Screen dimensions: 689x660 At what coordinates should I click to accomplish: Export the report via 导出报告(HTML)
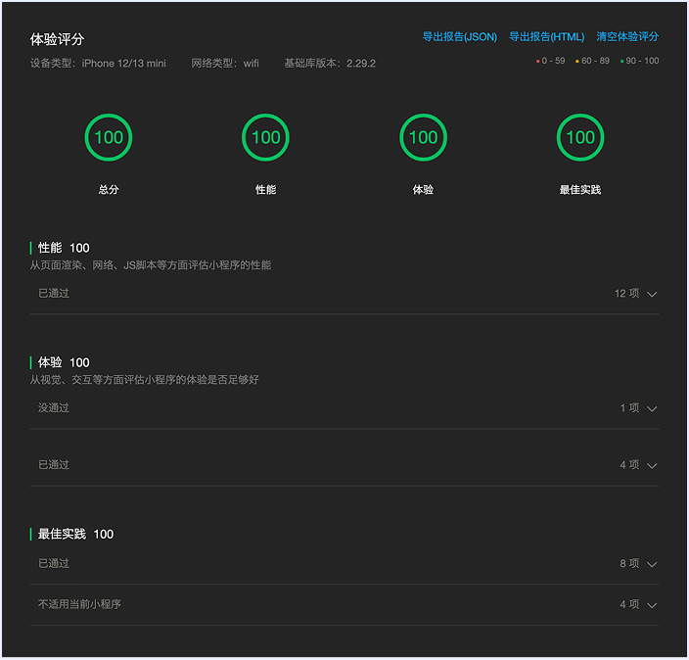click(x=546, y=37)
